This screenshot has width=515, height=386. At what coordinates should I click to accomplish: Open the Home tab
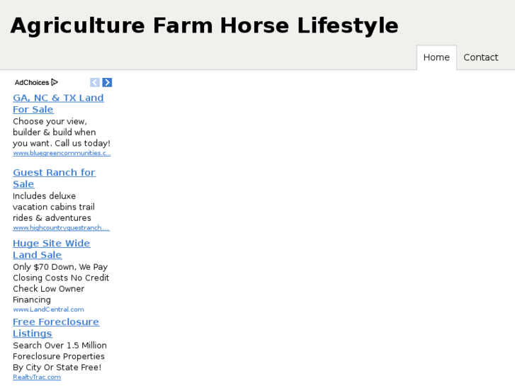(x=436, y=57)
